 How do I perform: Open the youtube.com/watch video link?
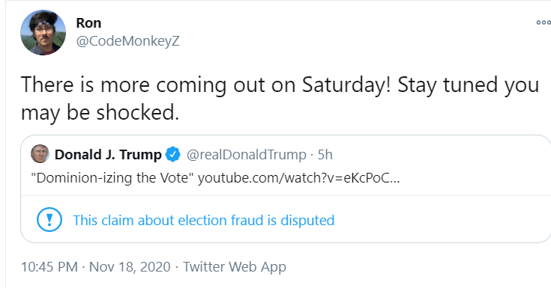tap(299, 178)
